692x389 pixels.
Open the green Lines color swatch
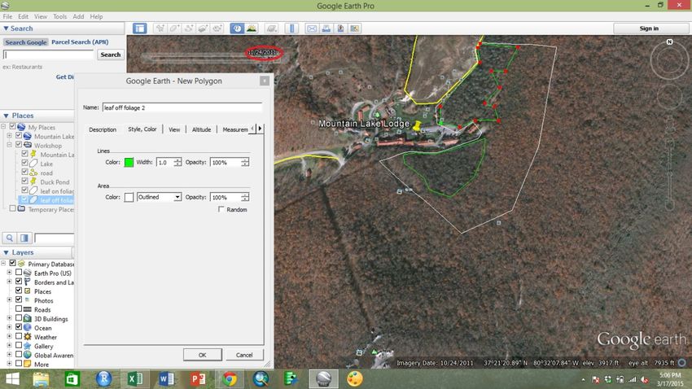pos(129,162)
